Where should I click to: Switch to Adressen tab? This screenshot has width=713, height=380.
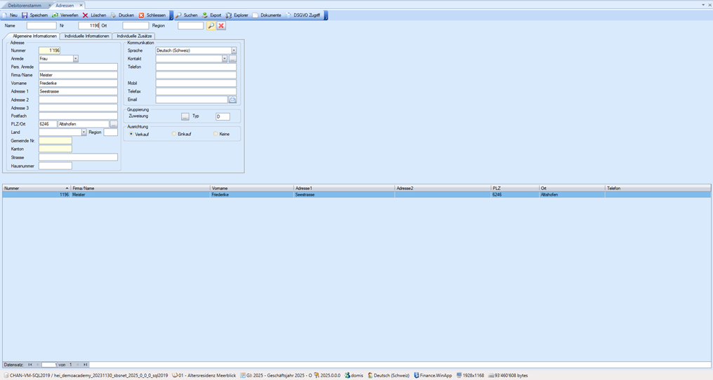click(65, 5)
